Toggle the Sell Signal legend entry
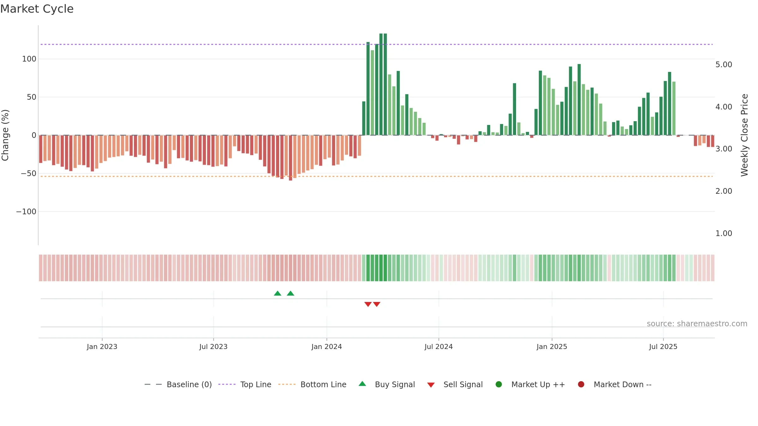 click(455, 384)
